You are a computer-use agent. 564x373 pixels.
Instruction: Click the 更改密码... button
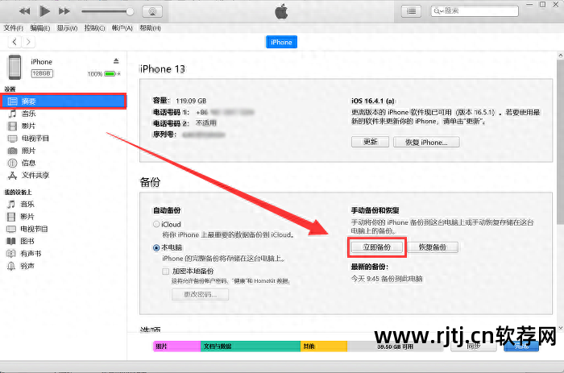[x=200, y=294]
